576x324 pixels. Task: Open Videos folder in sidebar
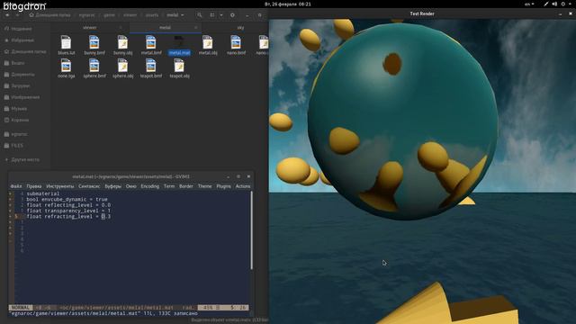14,63
